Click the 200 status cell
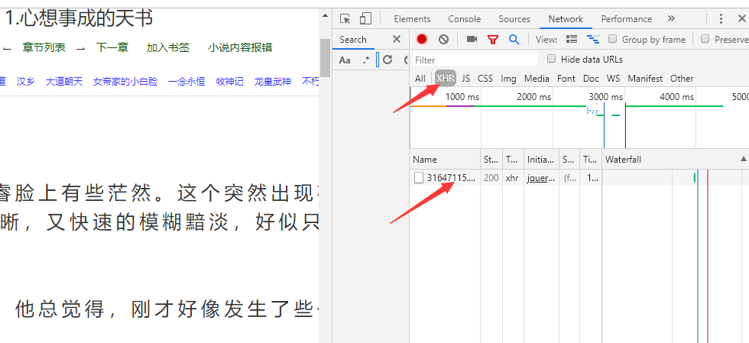This screenshot has height=343, width=749. coord(491,178)
